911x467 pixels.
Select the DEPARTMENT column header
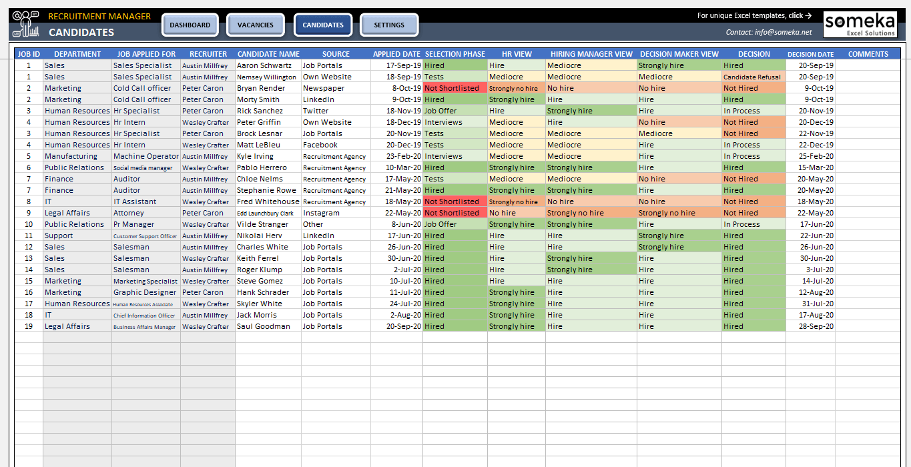pyautogui.click(x=77, y=53)
